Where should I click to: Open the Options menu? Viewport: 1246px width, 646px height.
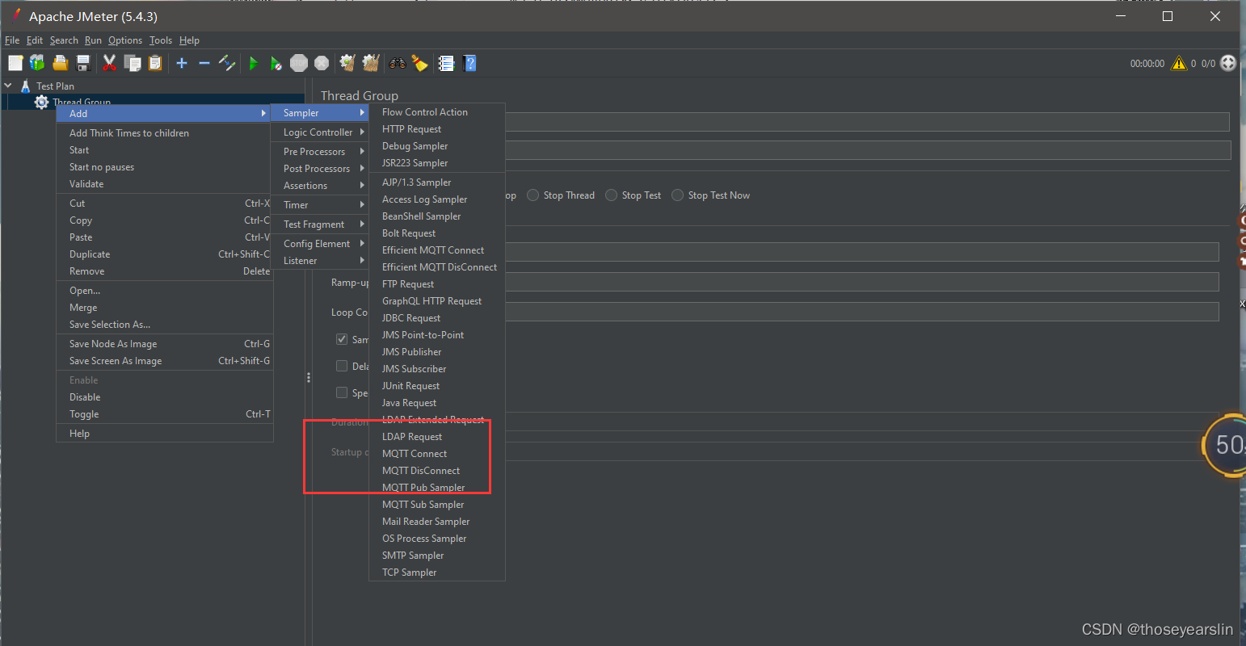125,40
